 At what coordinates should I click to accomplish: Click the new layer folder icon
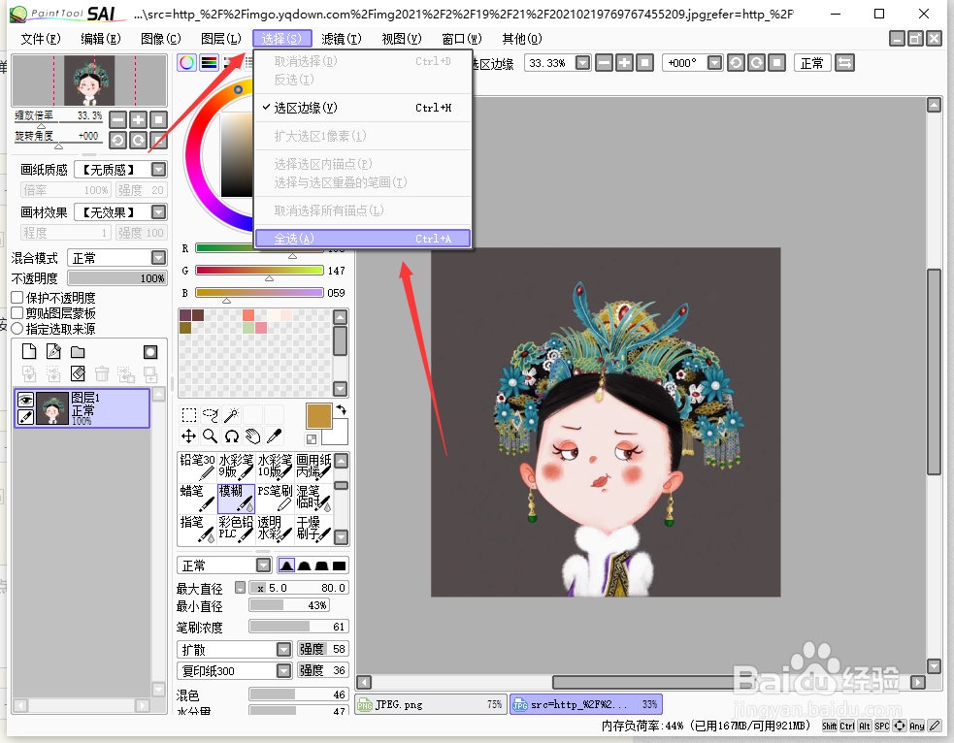click(x=78, y=350)
